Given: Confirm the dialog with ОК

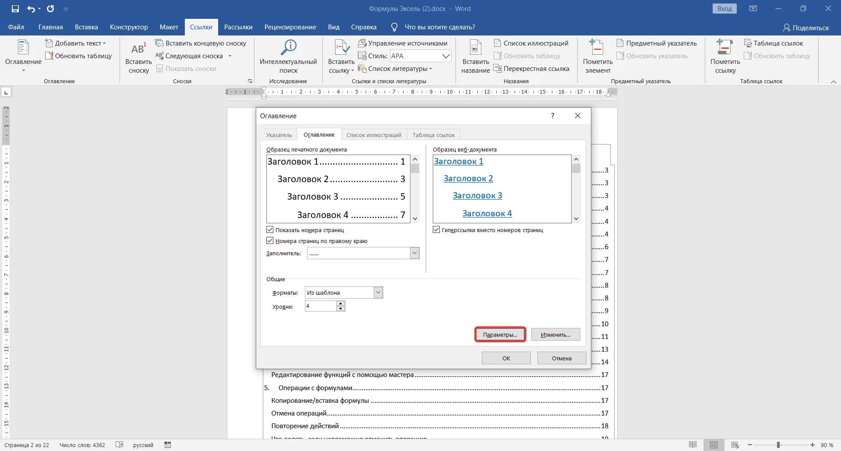Looking at the screenshot, I should pos(506,358).
